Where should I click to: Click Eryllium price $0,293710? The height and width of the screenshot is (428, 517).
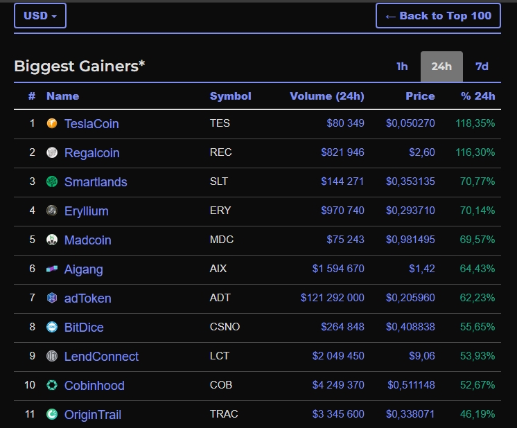(410, 211)
